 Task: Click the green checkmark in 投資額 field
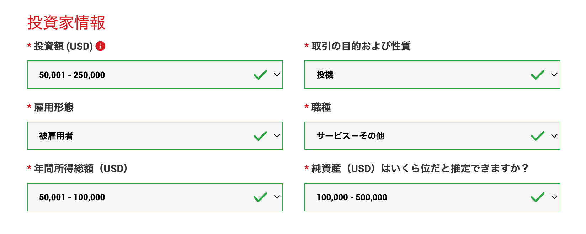point(260,75)
